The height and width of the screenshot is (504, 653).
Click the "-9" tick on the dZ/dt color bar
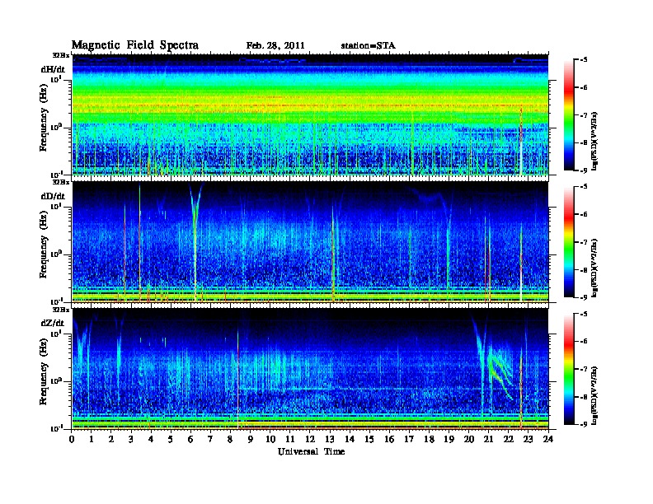pyautogui.click(x=583, y=424)
